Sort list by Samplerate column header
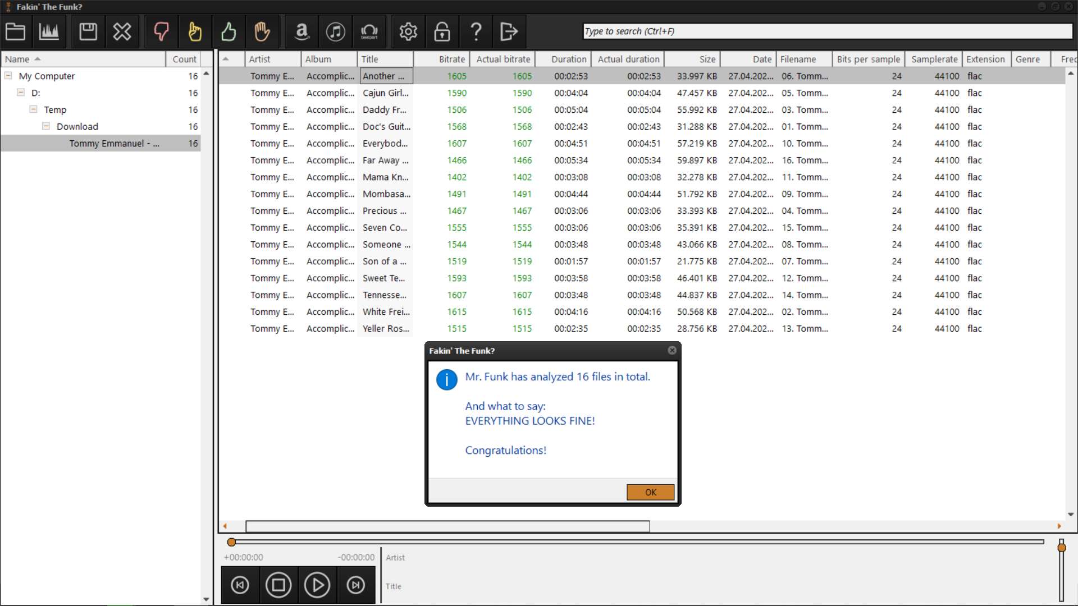1078x606 pixels. pos(934,59)
